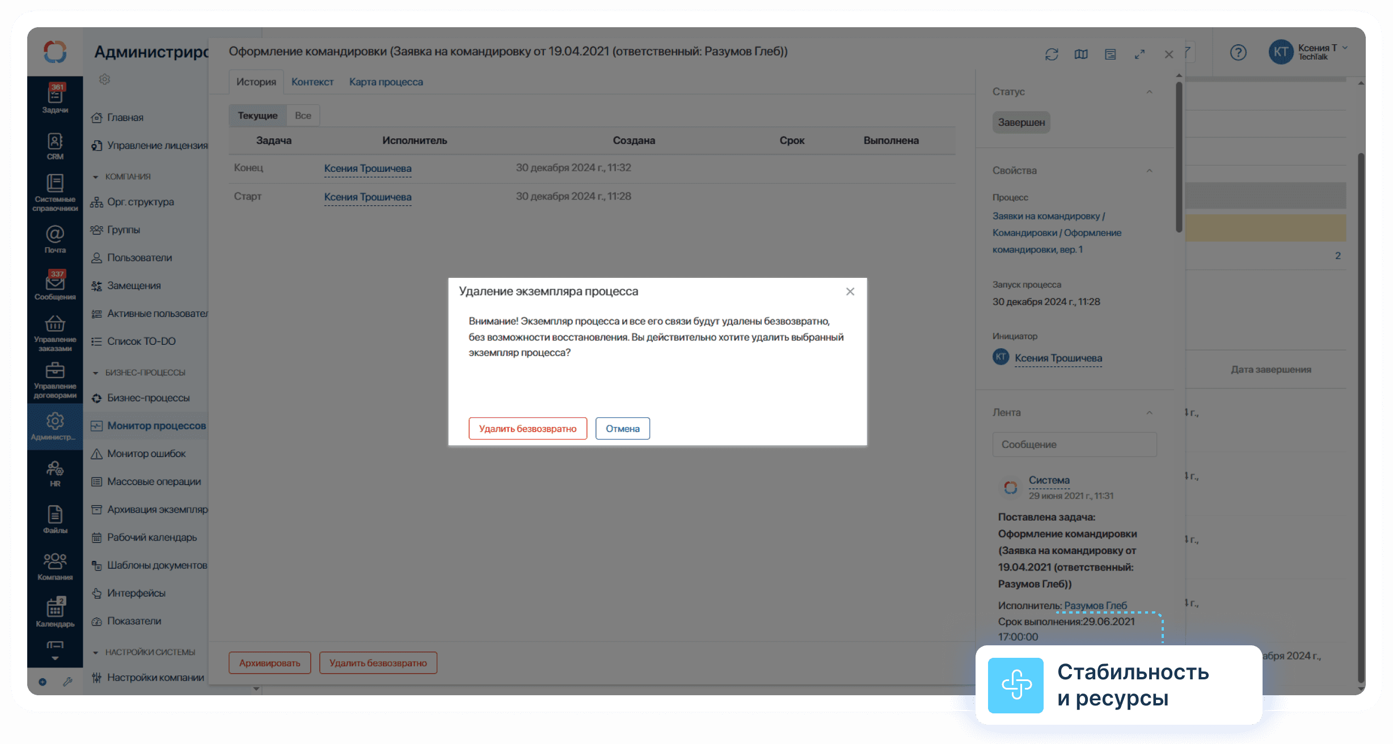Screen dimensions: 1393x744
Task: Click the list panel icon in header
Action: tap(1111, 54)
